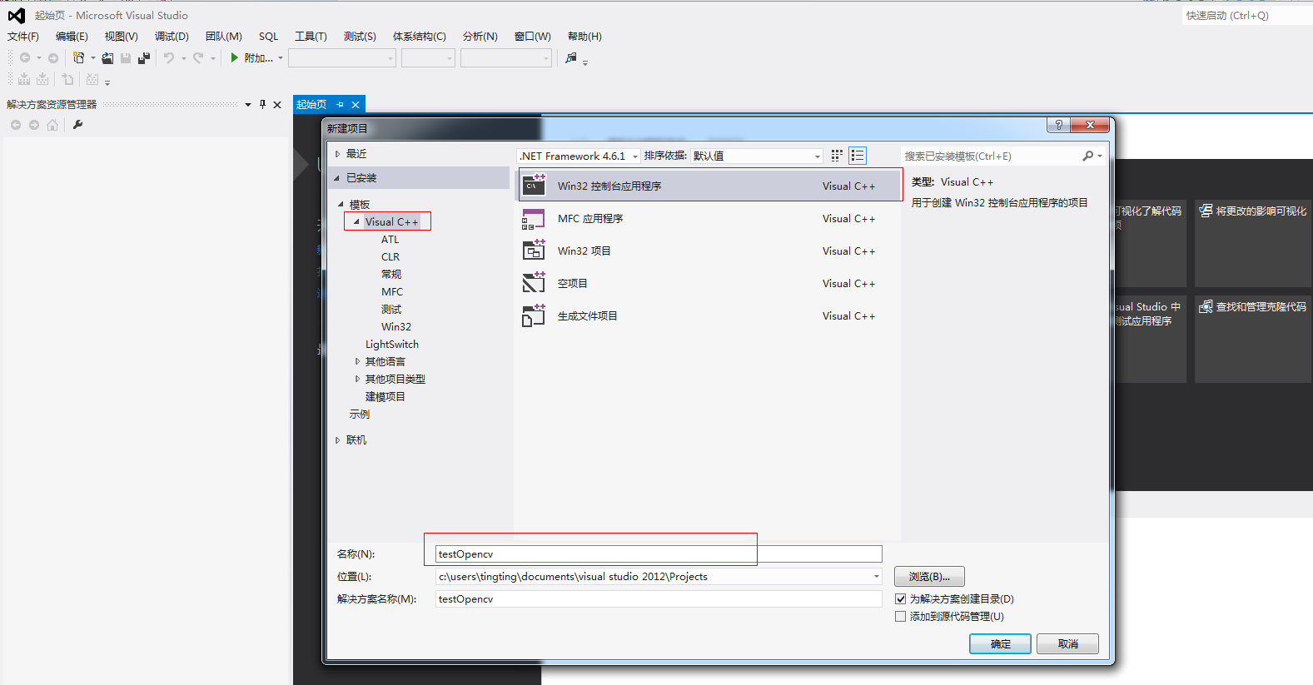Enable 添加到源代码管理 checkbox
This screenshot has width=1313, height=685.
click(x=900, y=616)
